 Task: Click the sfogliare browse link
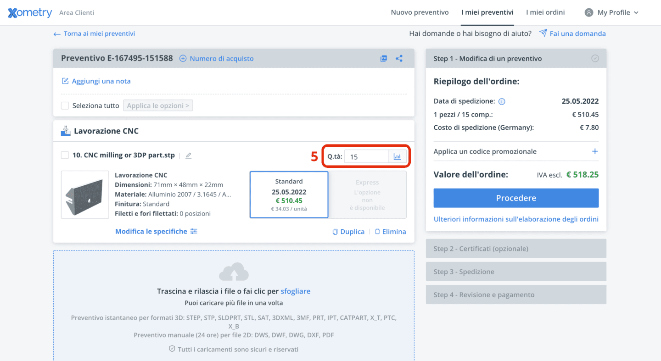point(296,291)
